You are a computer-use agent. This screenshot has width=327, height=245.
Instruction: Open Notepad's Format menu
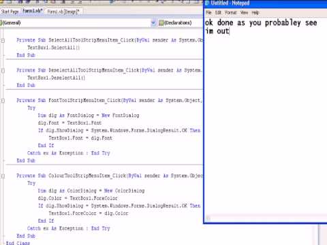231,12
